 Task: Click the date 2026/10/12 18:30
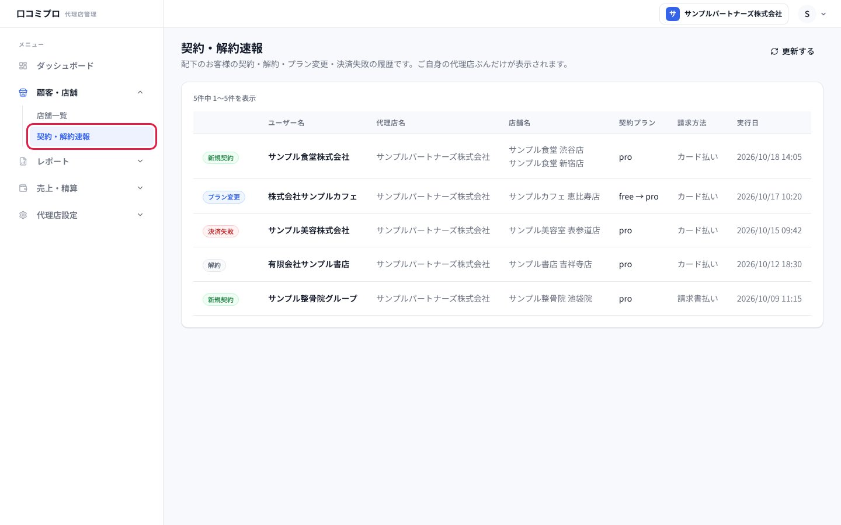(x=769, y=264)
